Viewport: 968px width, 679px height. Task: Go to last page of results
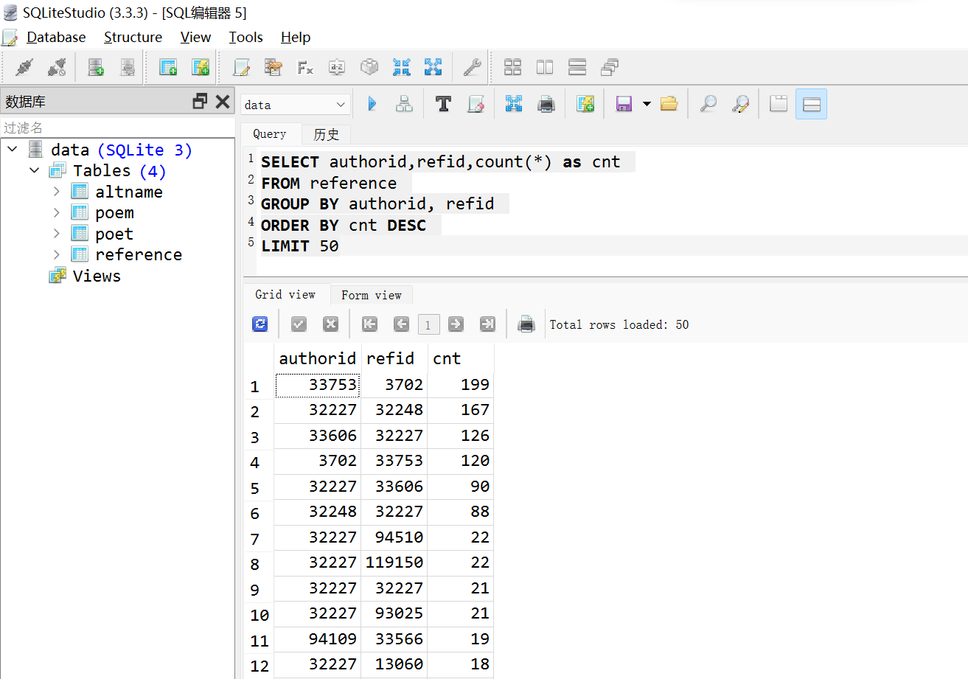click(x=487, y=324)
